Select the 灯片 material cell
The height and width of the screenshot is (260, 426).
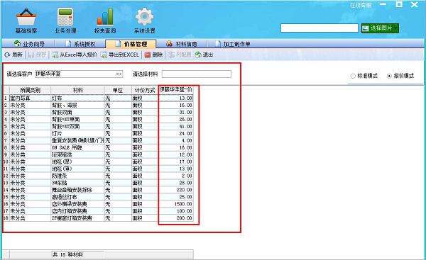(77, 133)
